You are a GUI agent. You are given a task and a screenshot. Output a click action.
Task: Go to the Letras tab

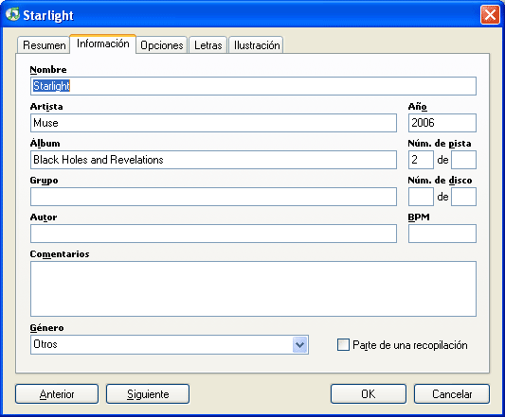(x=208, y=45)
